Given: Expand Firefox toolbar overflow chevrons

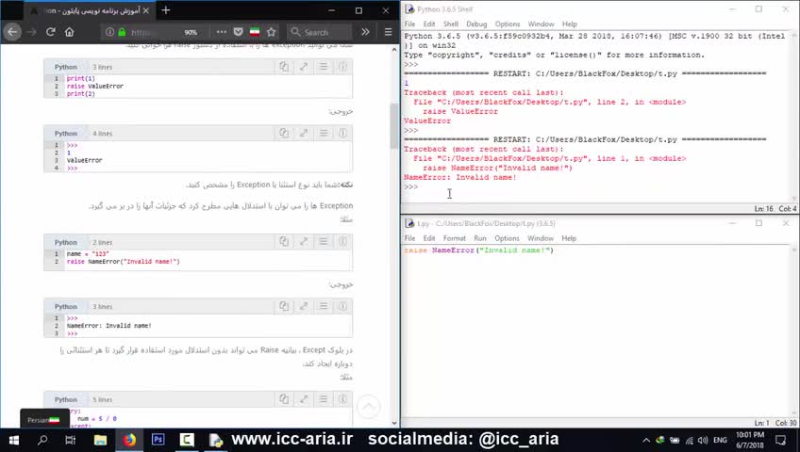Looking at the screenshot, I should 365,32.
